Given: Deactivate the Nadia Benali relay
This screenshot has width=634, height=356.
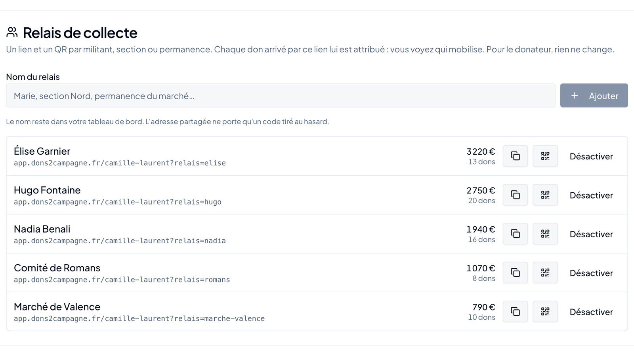Looking at the screenshot, I should click(591, 234).
